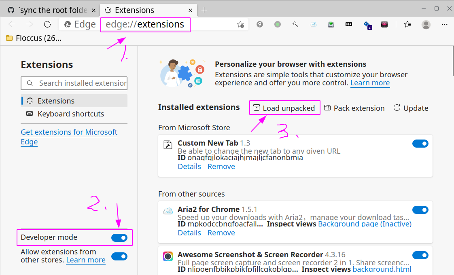Go forward with the browser forward arrow
Screen dimensions: 454x275
click(30, 24)
